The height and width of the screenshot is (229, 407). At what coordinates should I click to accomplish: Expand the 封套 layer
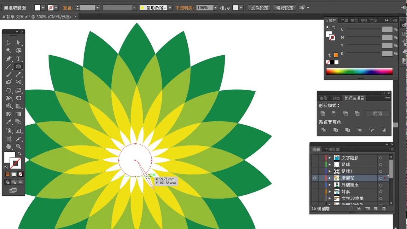pyautogui.click(x=330, y=192)
